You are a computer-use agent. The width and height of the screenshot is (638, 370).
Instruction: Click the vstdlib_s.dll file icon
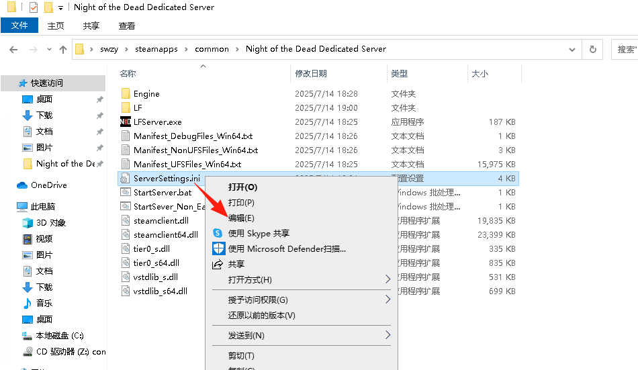[x=126, y=277]
